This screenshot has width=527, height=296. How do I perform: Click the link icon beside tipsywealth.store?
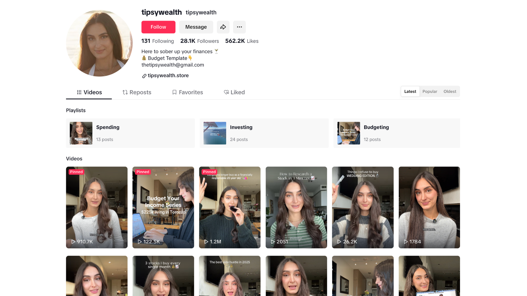(144, 76)
